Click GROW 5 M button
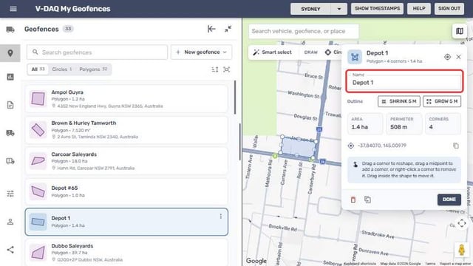473x266 pixels. tap(442, 101)
